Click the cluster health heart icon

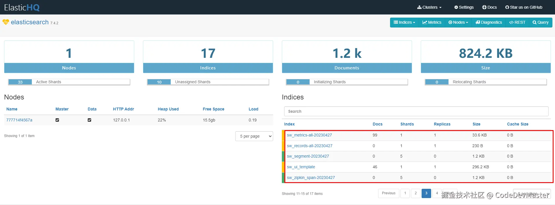[6, 22]
